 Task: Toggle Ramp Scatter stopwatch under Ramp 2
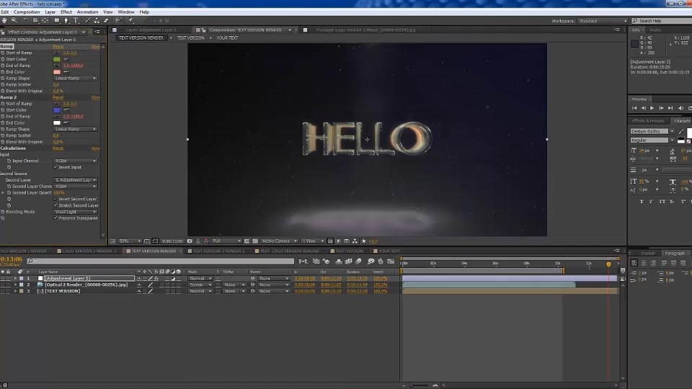tap(3, 135)
